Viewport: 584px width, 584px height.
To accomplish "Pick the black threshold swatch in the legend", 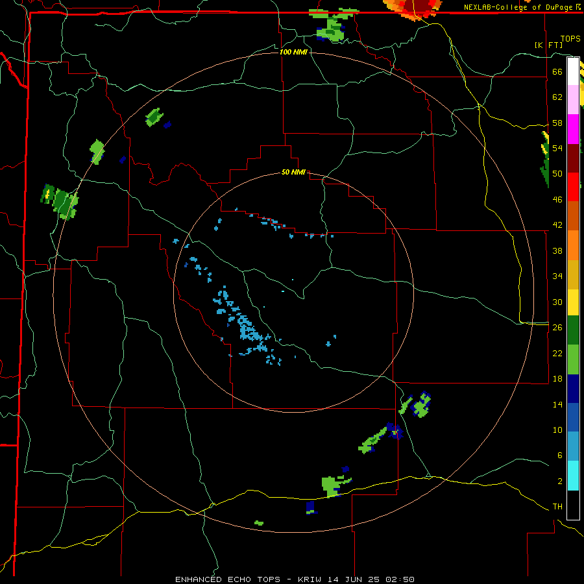I will pyautogui.click(x=573, y=505).
